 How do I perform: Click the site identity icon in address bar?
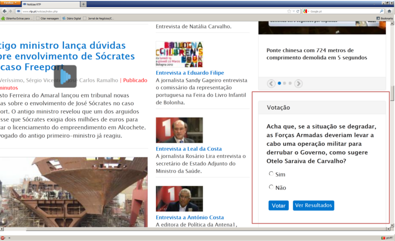tap(18, 11)
